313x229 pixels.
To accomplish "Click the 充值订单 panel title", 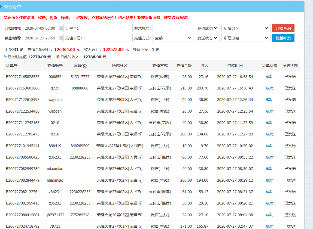I will (12, 7).
